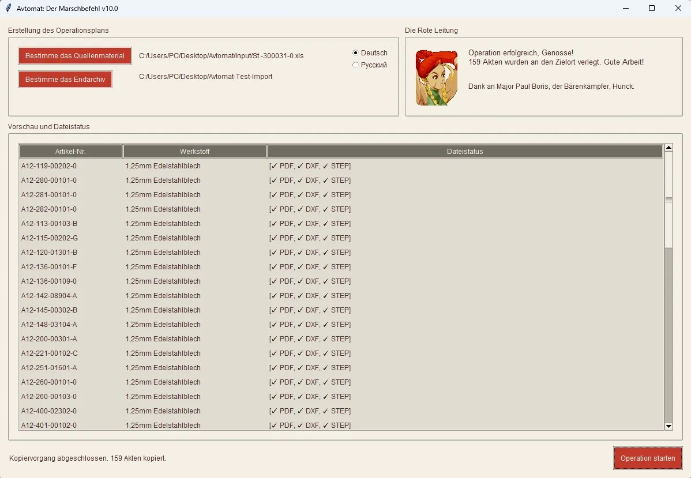Click file status of A12-401-00102-0
Screen dimensions: 691x478
tap(310, 426)
